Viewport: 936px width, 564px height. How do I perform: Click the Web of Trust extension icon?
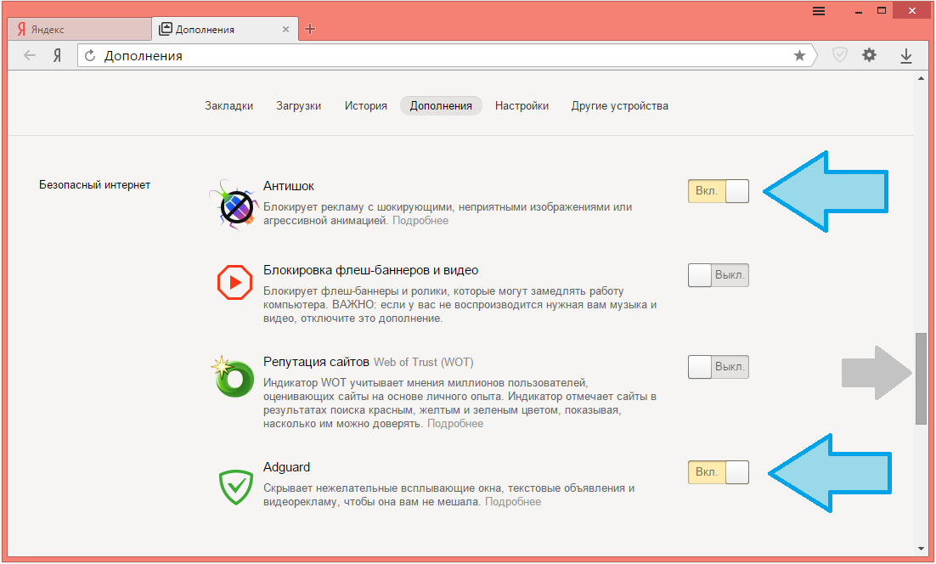[x=233, y=376]
